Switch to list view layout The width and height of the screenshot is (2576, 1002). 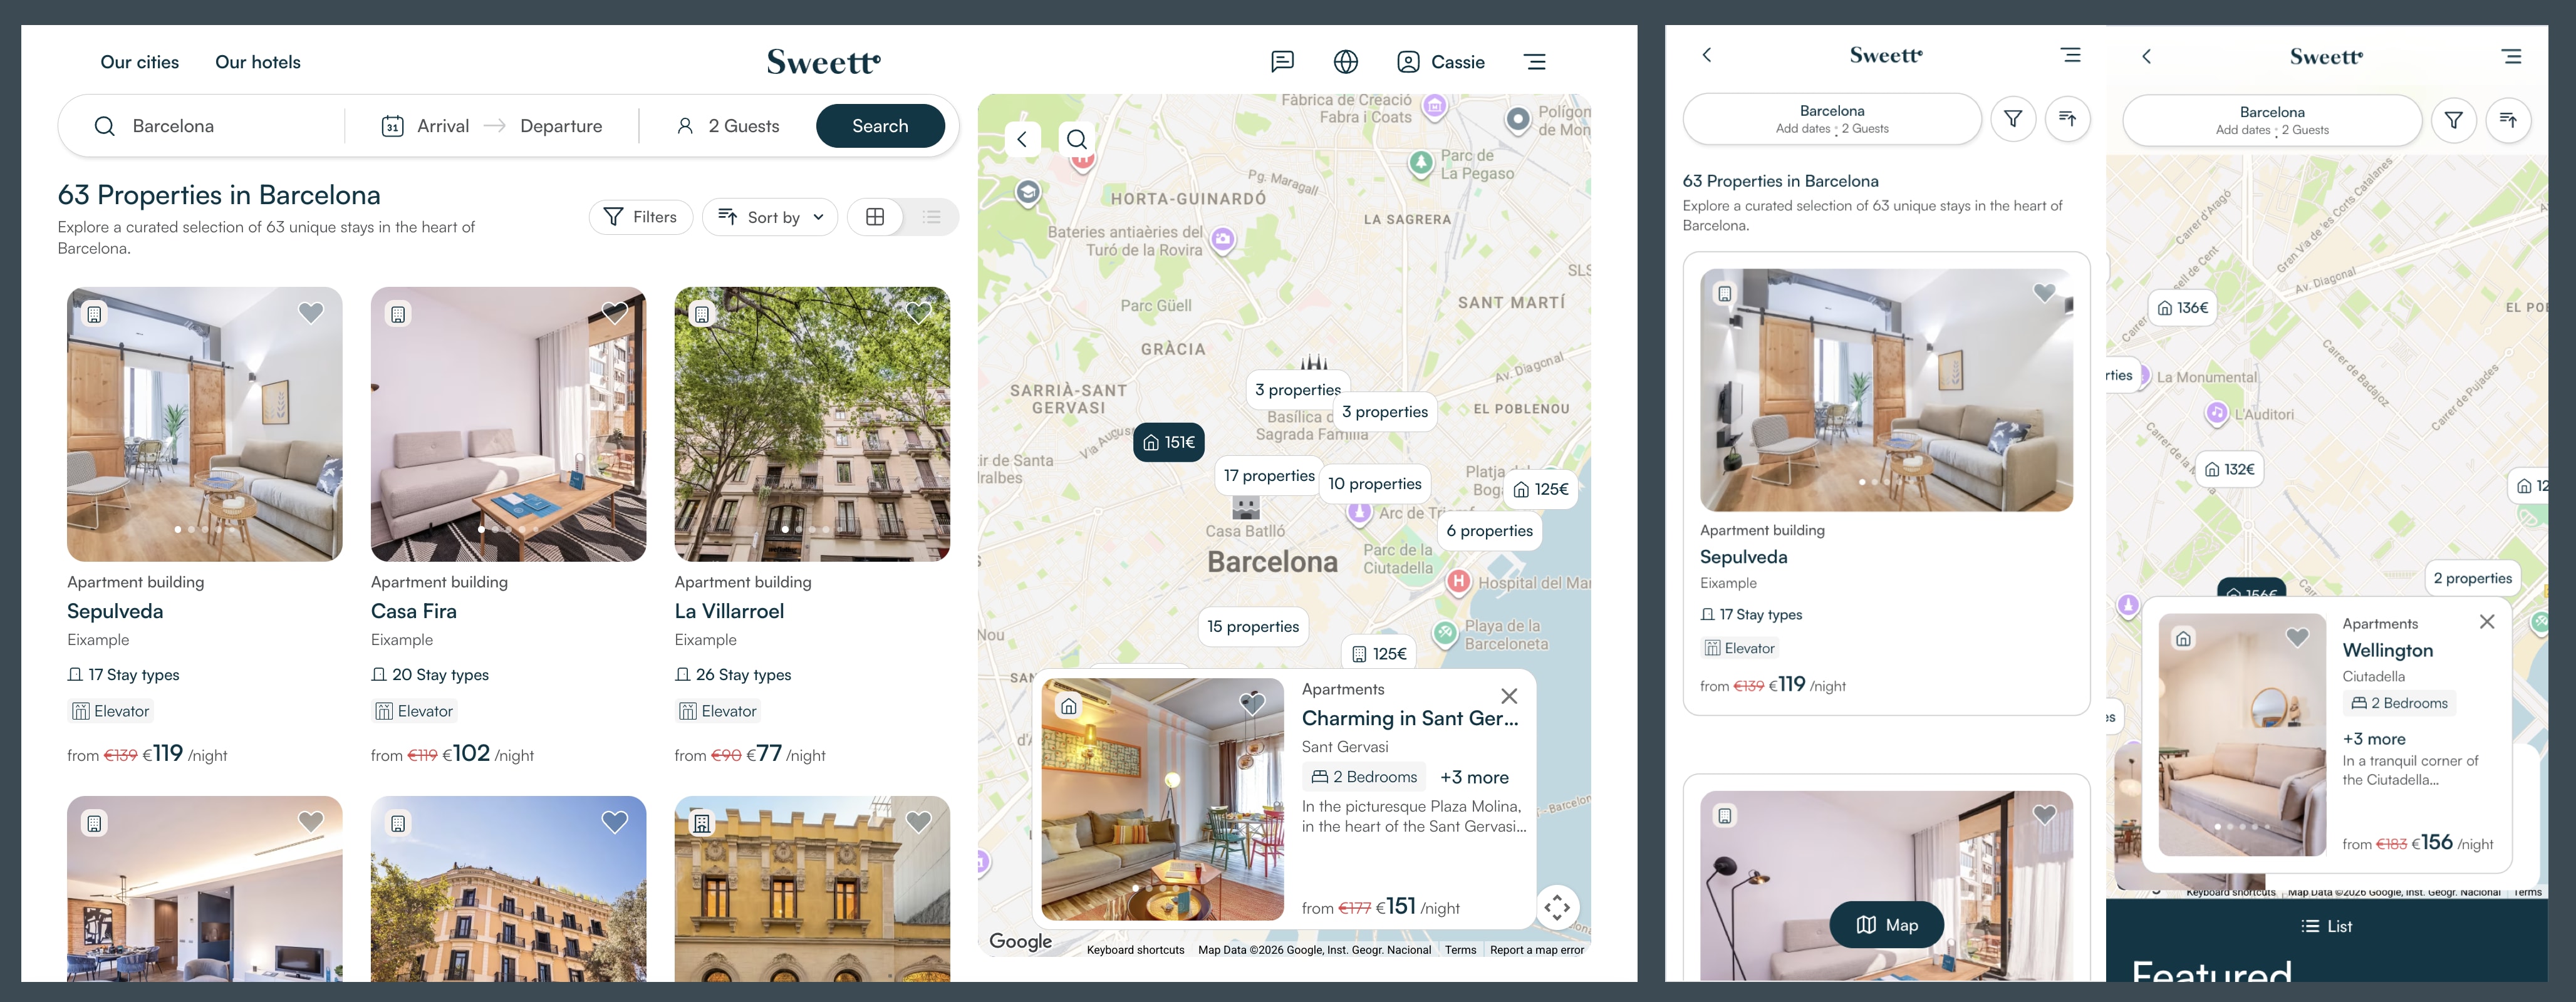[x=931, y=217]
